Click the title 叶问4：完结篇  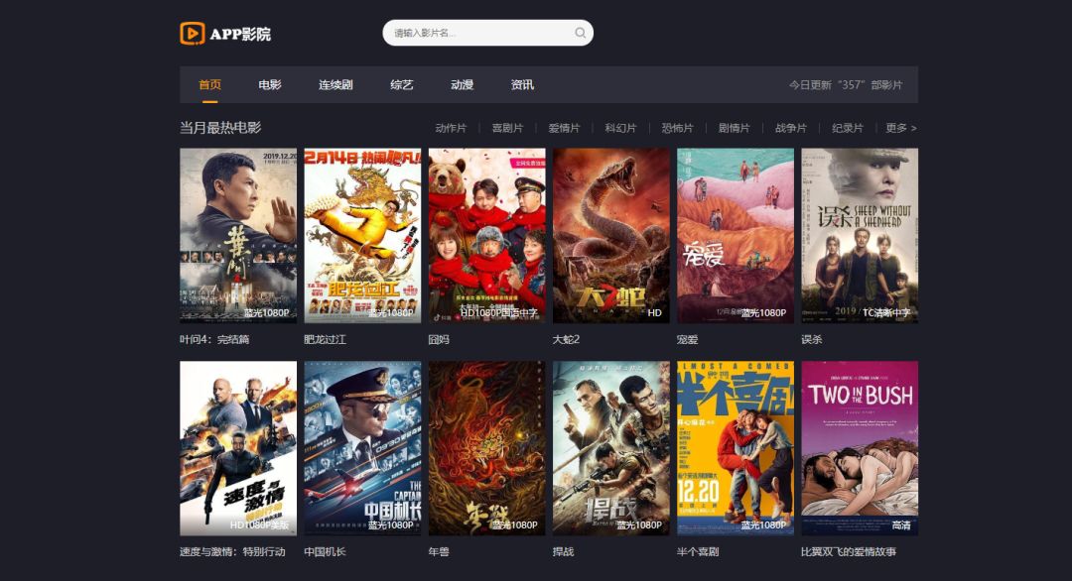pos(214,339)
